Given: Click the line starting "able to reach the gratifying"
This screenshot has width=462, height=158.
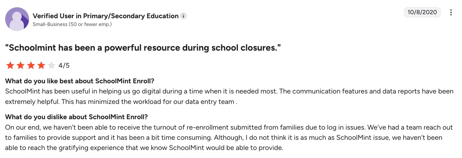Looking at the screenshot, I should 144,148.
